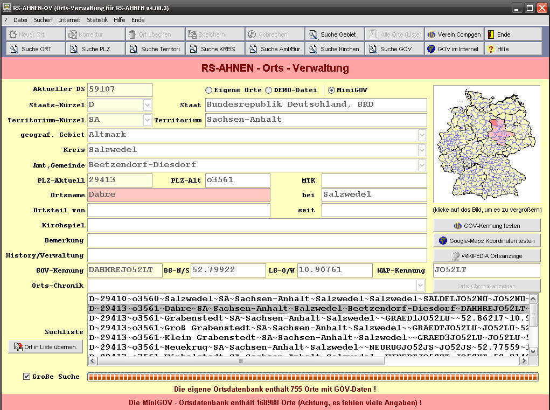
Task: Select Suchliste row Groß Grabenstedt
Action: pyautogui.click(x=308, y=328)
